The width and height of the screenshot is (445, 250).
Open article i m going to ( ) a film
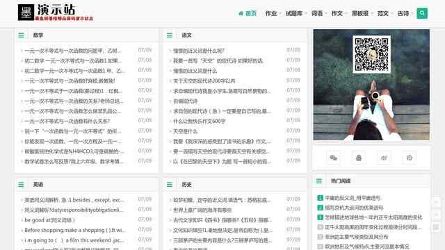click(x=74, y=240)
